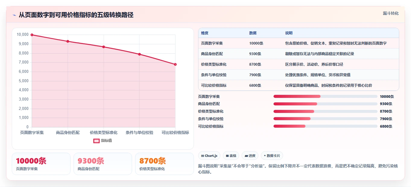Click the 10,000 y-axis label

point(23,35)
